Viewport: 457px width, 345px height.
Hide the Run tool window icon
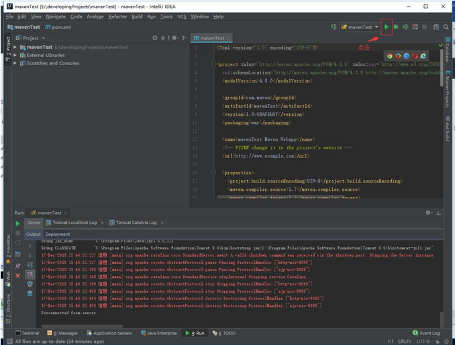click(439, 213)
